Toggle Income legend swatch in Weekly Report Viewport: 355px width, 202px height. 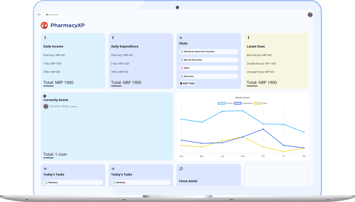pos(221,103)
